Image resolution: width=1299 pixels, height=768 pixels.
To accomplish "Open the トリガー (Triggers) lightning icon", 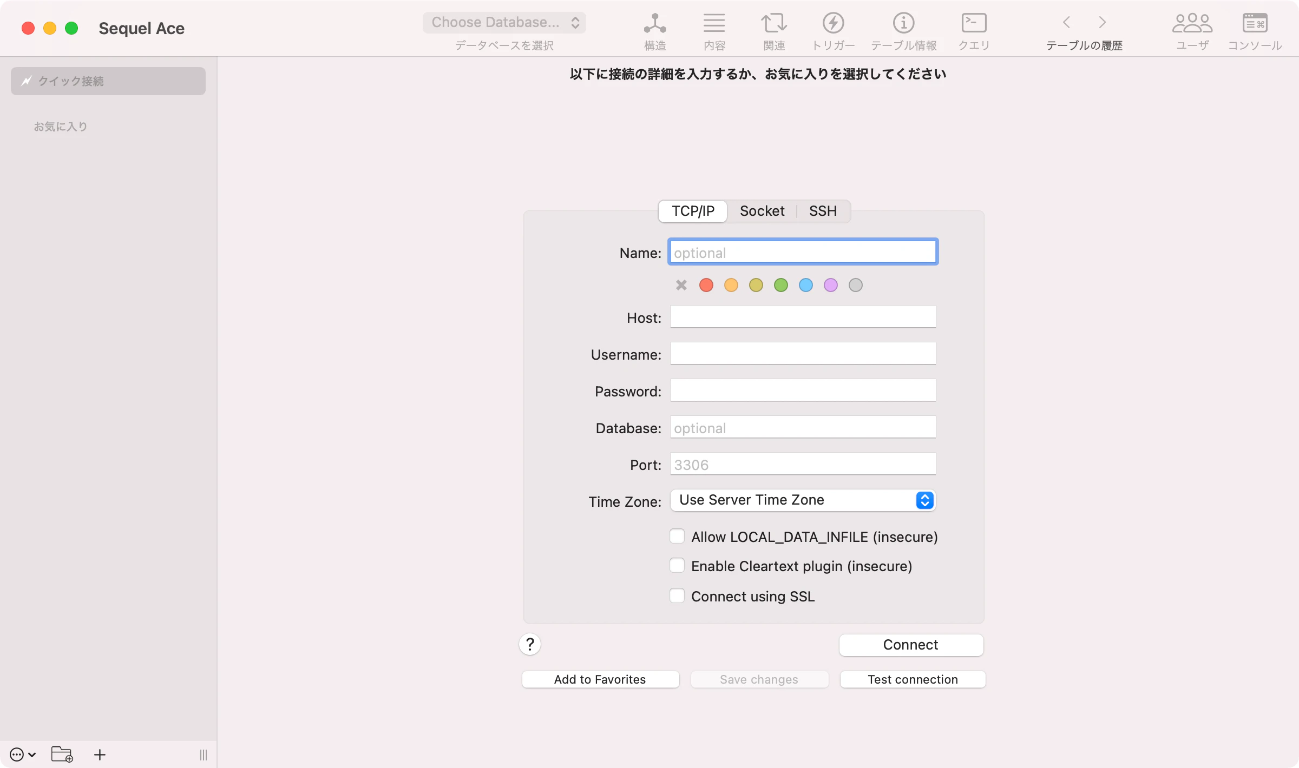I will point(834,23).
